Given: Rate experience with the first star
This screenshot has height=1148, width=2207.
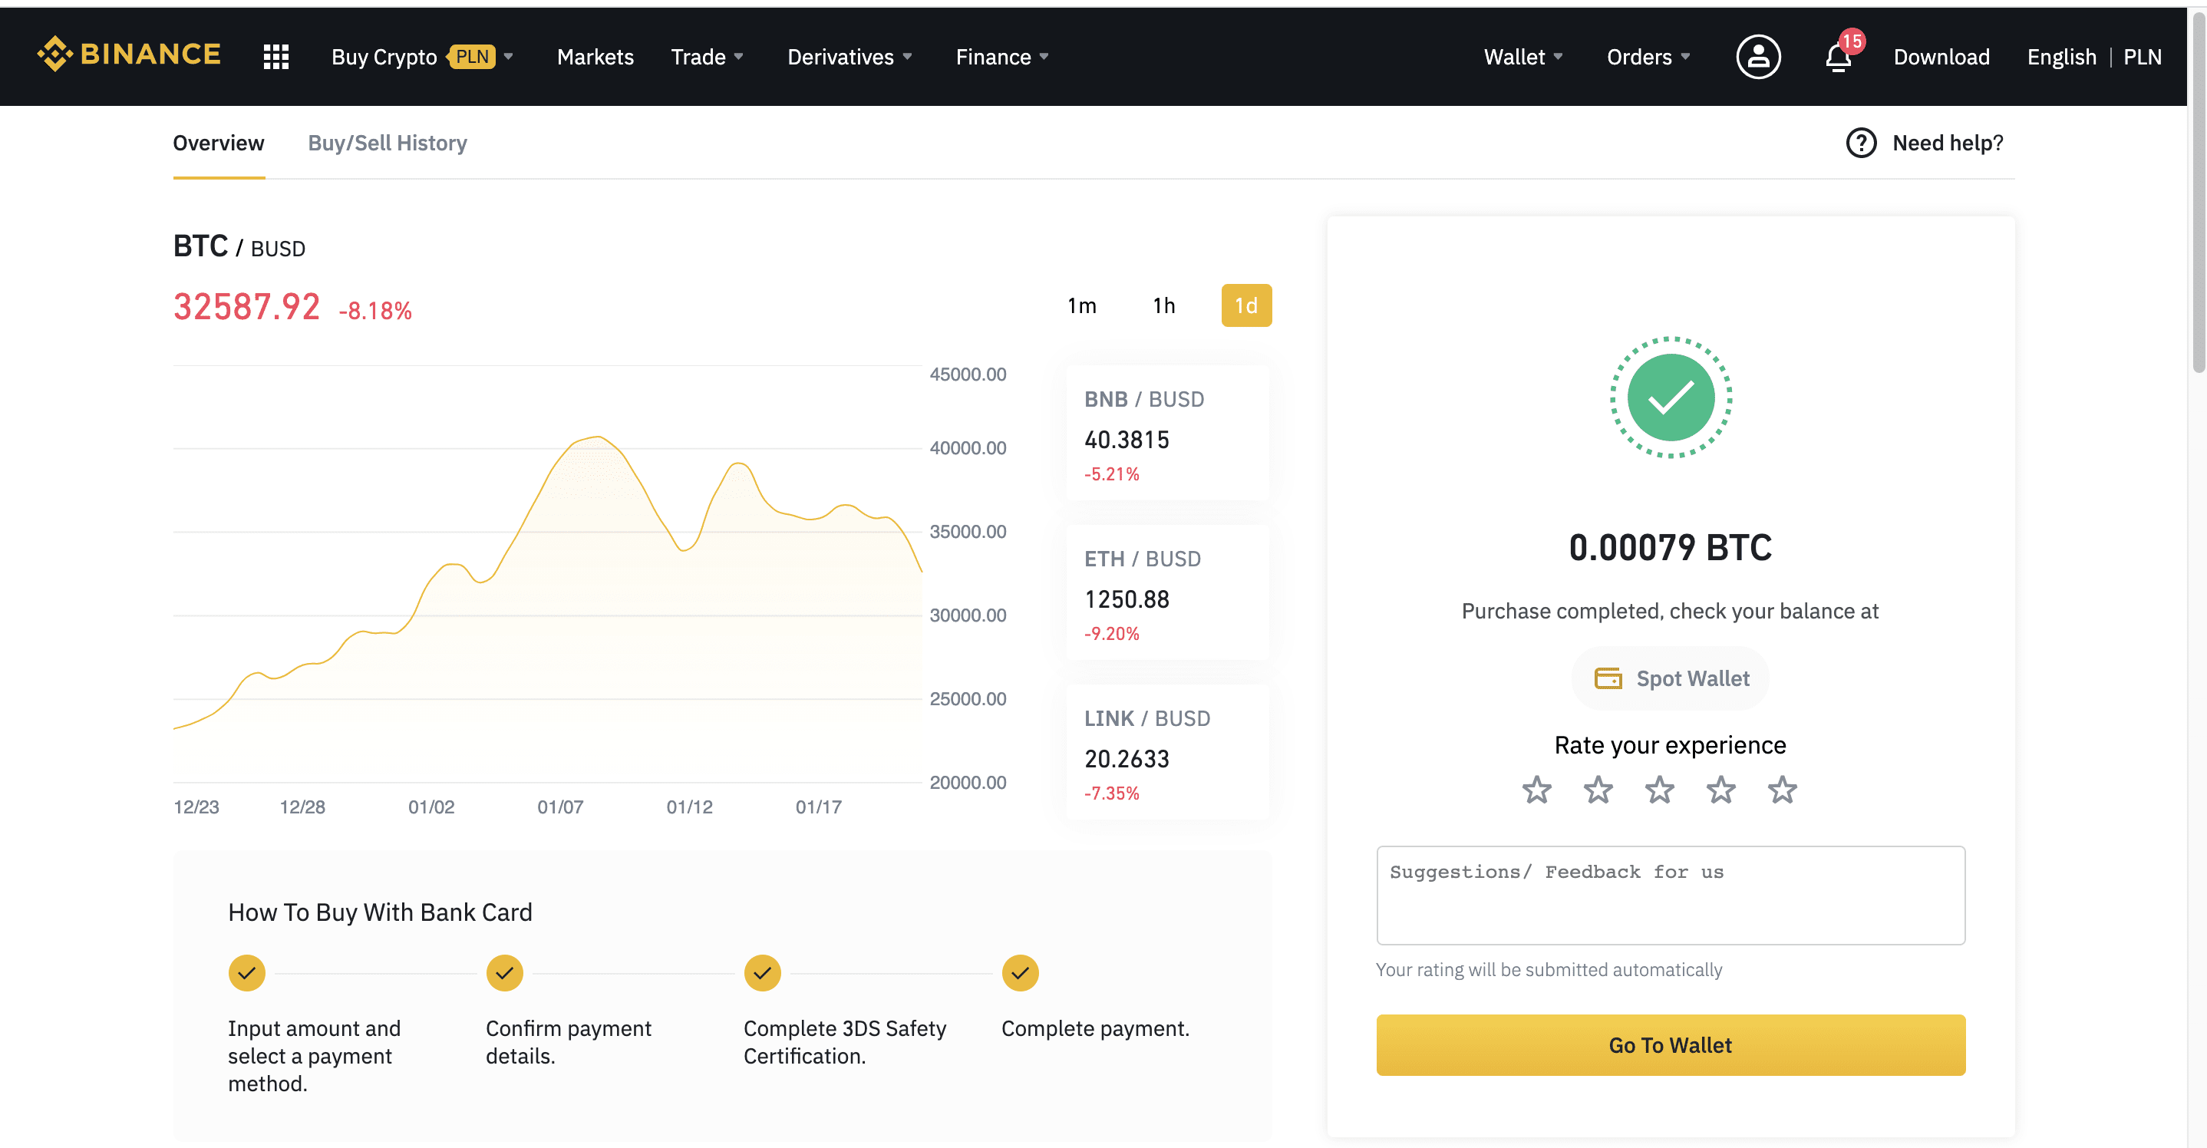Looking at the screenshot, I should (x=1536, y=789).
